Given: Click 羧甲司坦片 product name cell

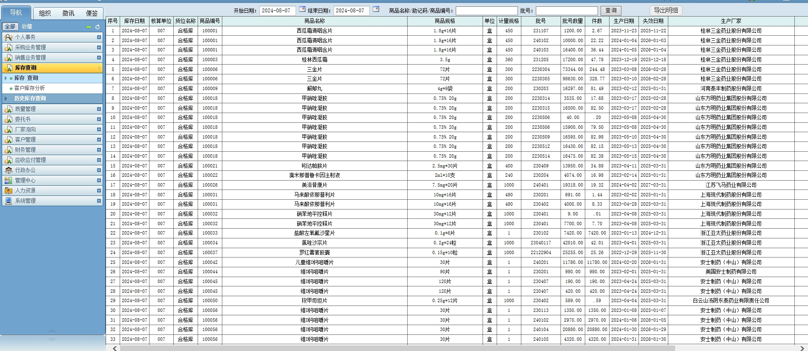Looking at the screenshot, I should [x=314, y=301].
